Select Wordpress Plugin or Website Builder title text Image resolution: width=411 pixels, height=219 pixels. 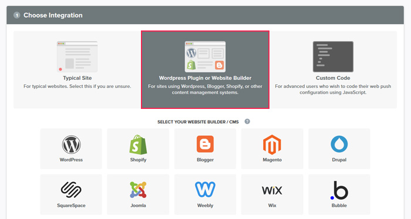pyautogui.click(x=206, y=78)
